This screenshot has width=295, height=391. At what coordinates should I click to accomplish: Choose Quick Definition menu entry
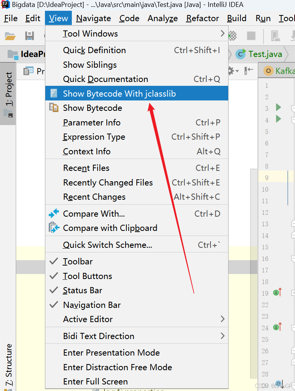[x=136, y=50]
